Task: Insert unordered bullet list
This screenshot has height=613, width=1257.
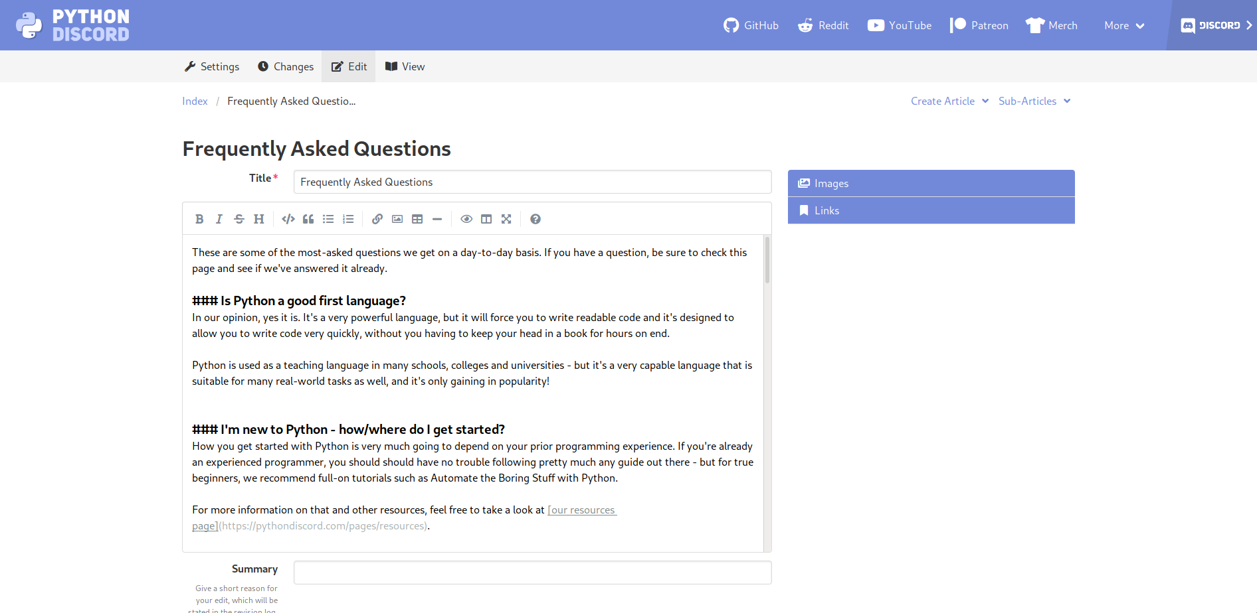Action: coord(328,219)
